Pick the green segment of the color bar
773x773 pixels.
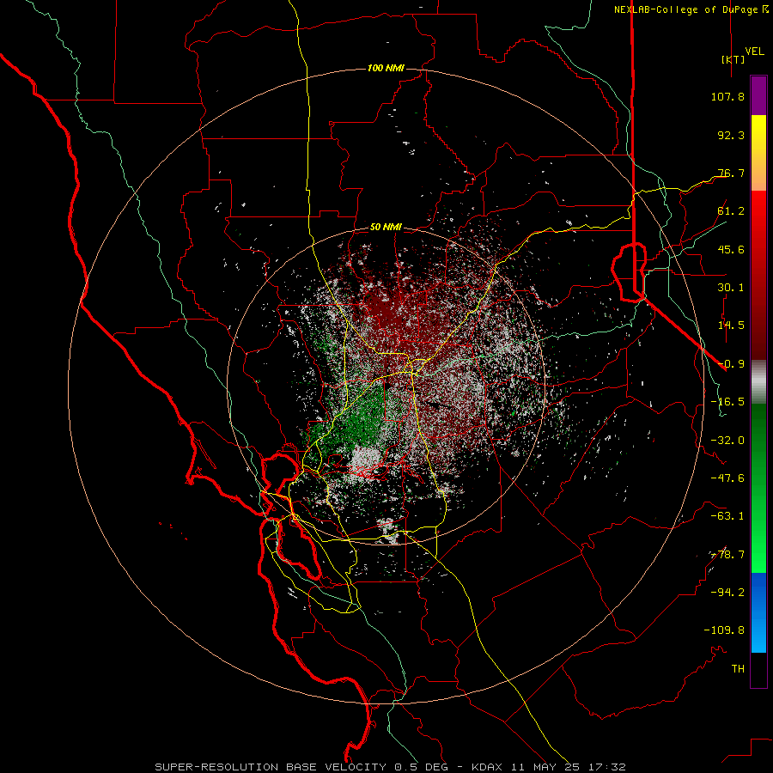click(758, 488)
